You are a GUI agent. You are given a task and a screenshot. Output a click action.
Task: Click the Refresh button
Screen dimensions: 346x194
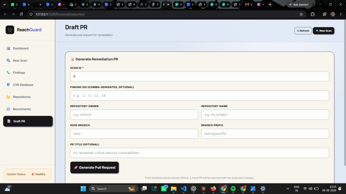coord(303,30)
